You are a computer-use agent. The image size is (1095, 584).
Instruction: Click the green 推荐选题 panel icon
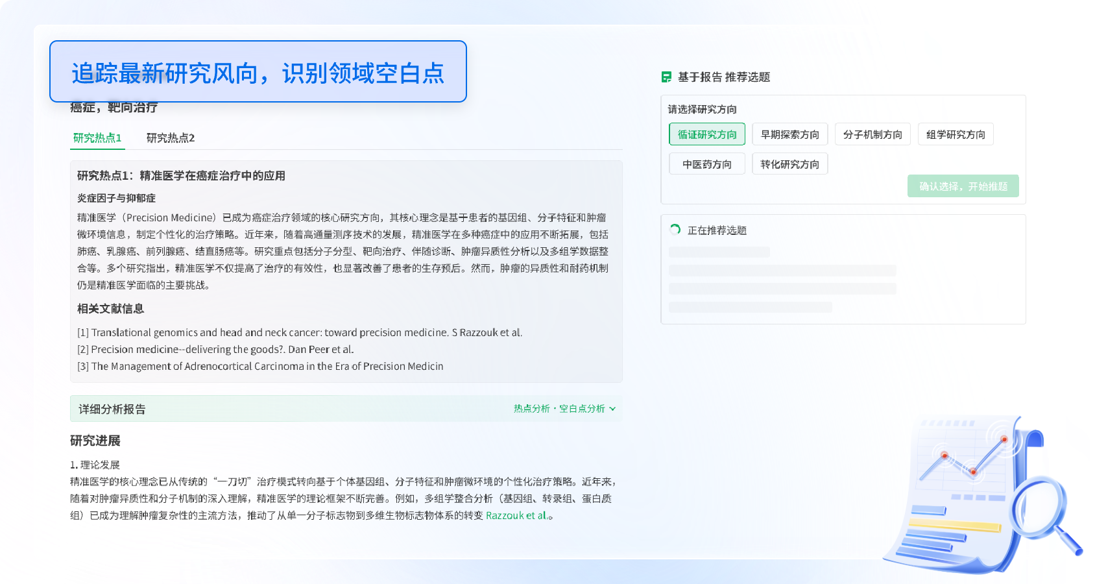666,77
